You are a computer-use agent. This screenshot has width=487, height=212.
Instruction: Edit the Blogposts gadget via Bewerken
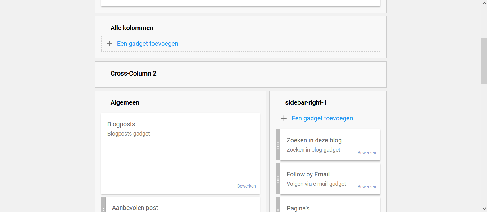pyautogui.click(x=246, y=186)
